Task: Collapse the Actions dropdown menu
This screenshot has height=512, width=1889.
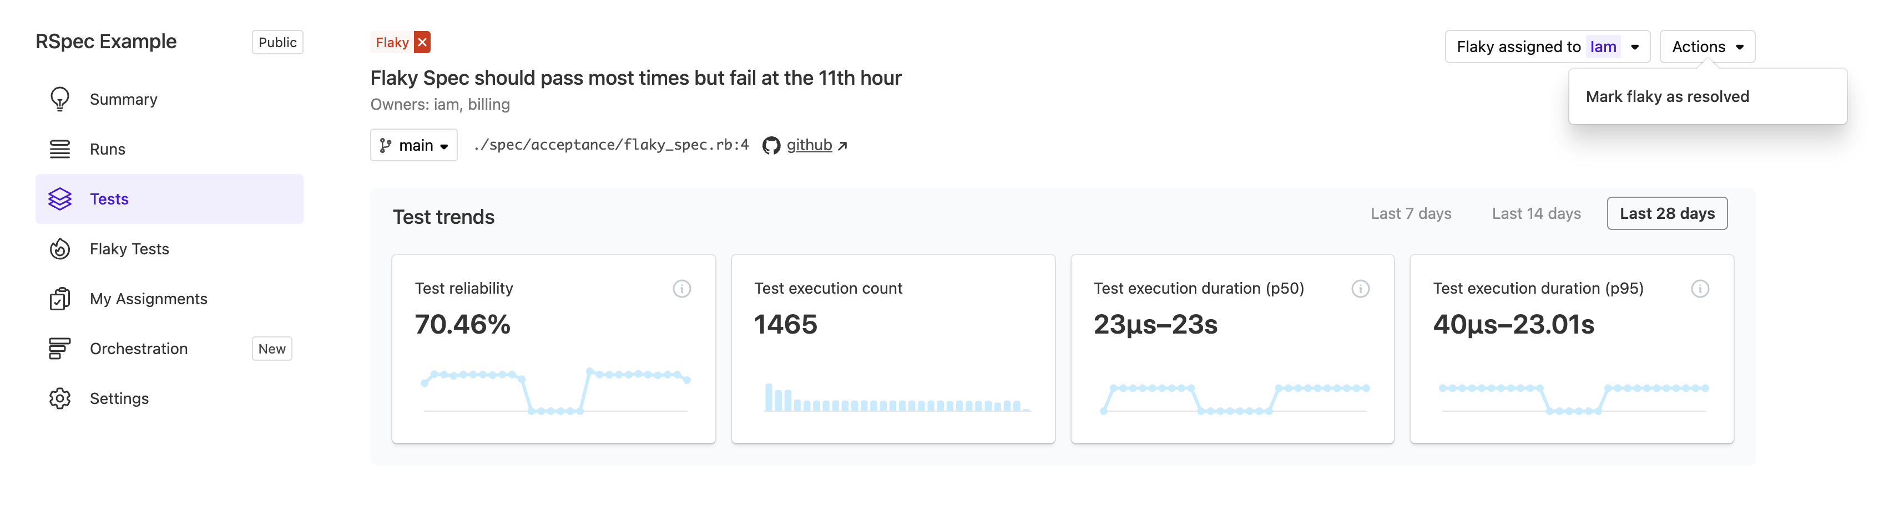Action: tap(1706, 47)
